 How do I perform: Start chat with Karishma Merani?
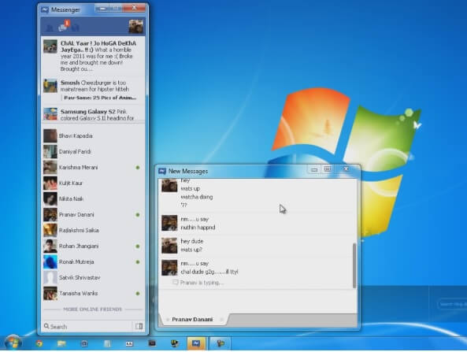(x=93, y=168)
